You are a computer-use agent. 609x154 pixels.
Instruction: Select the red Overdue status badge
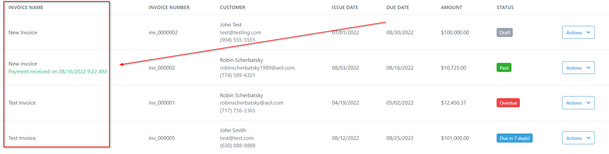coord(508,103)
